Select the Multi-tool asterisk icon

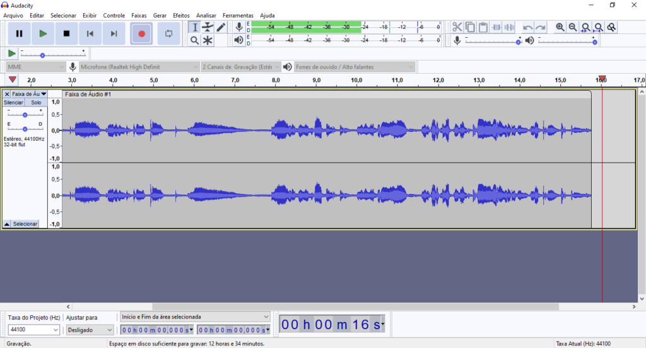[x=208, y=40]
